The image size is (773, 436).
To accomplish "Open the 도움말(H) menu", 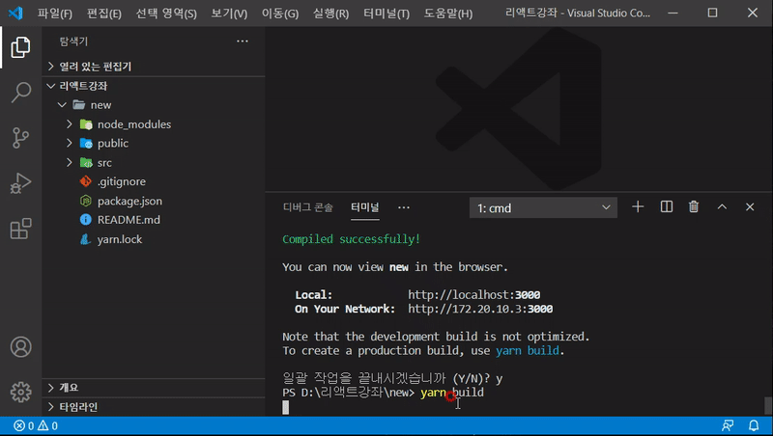I will [x=448, y=14].
